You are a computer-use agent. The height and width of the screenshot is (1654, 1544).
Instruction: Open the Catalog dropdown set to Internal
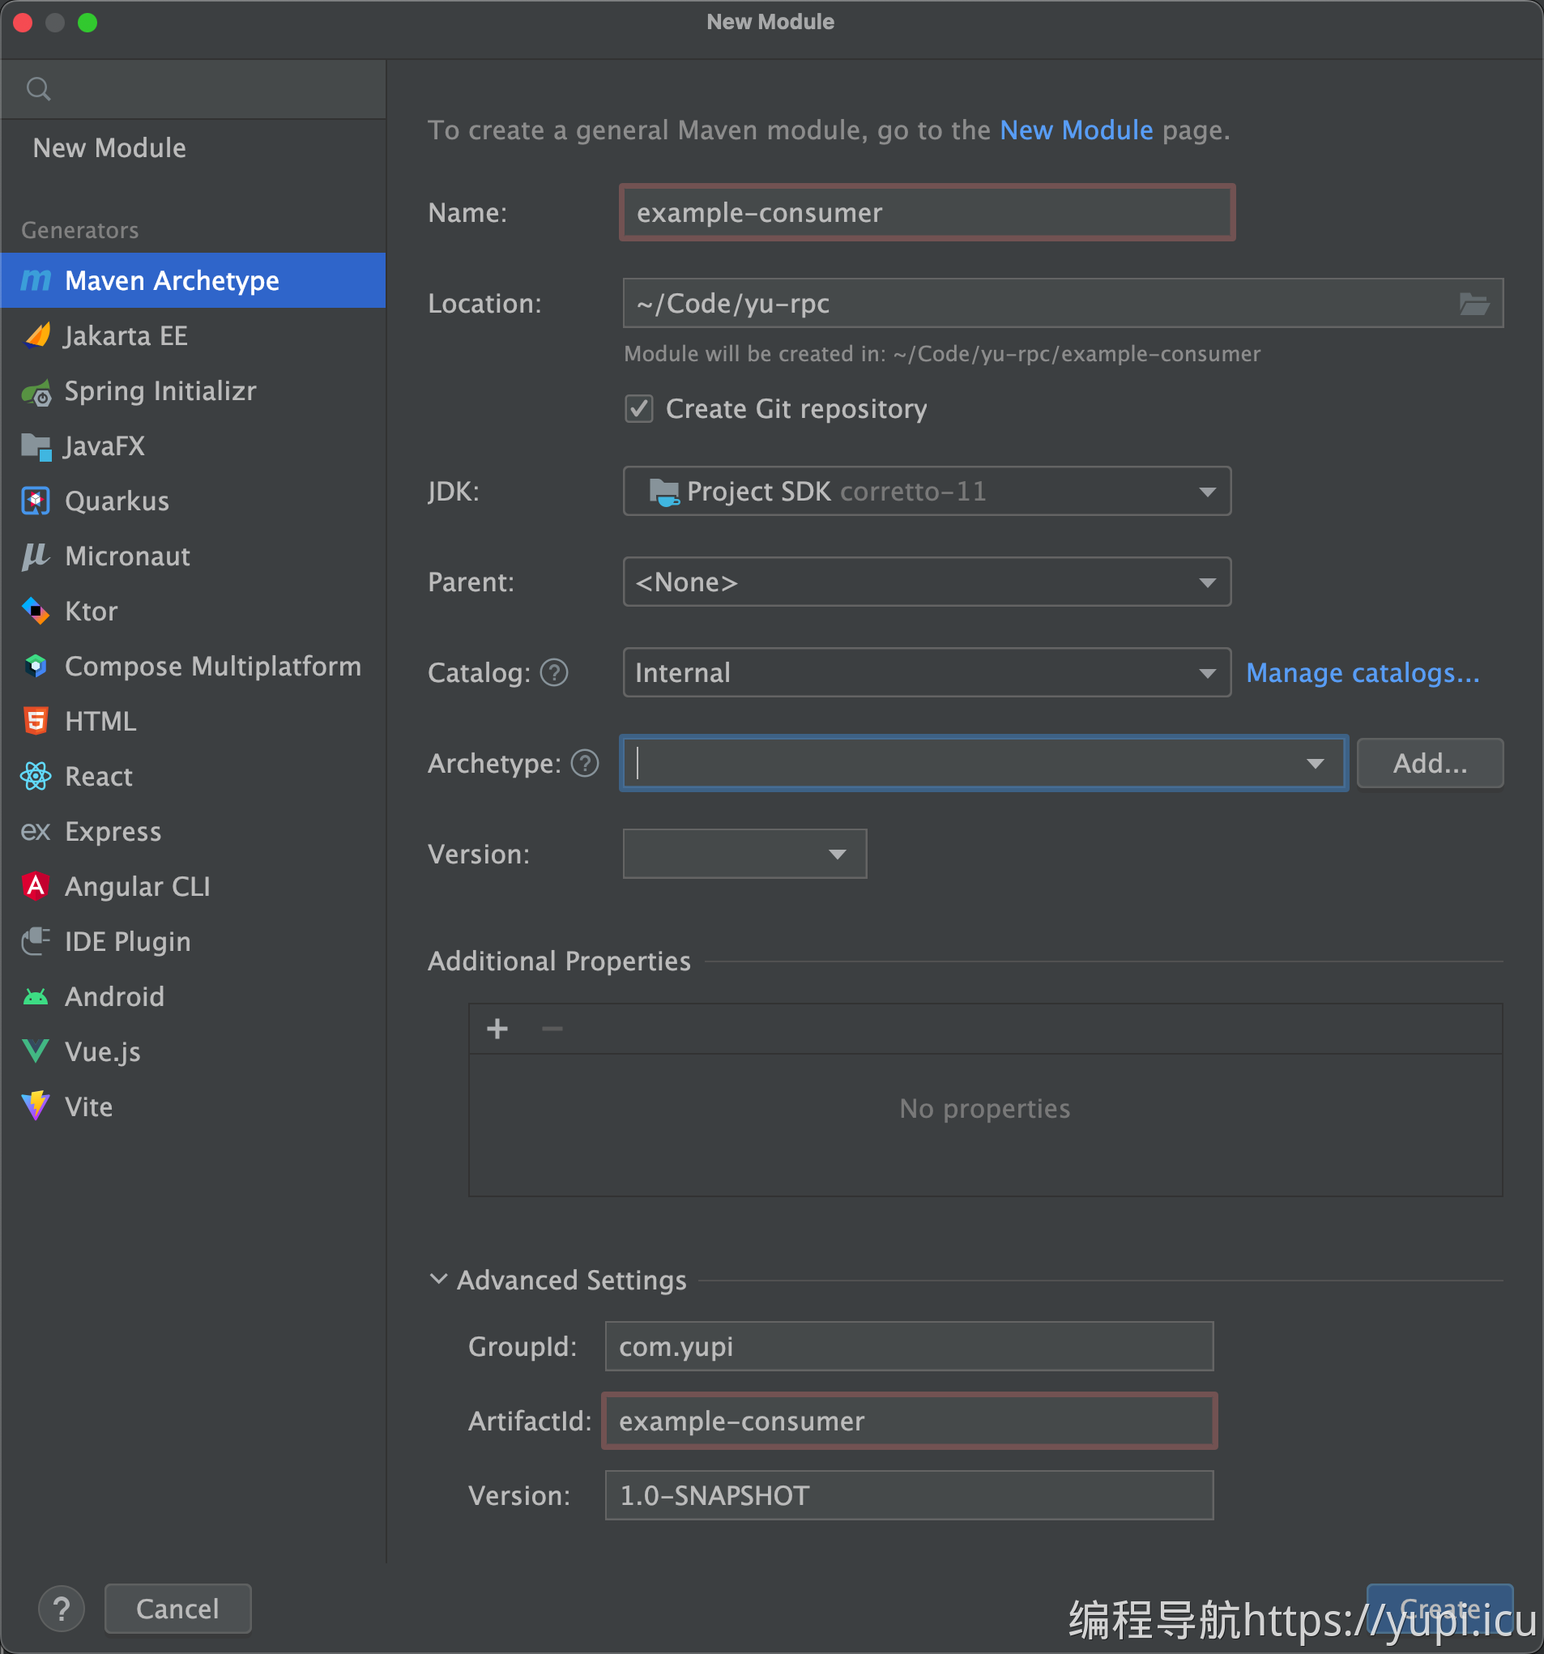coord(926,672)
